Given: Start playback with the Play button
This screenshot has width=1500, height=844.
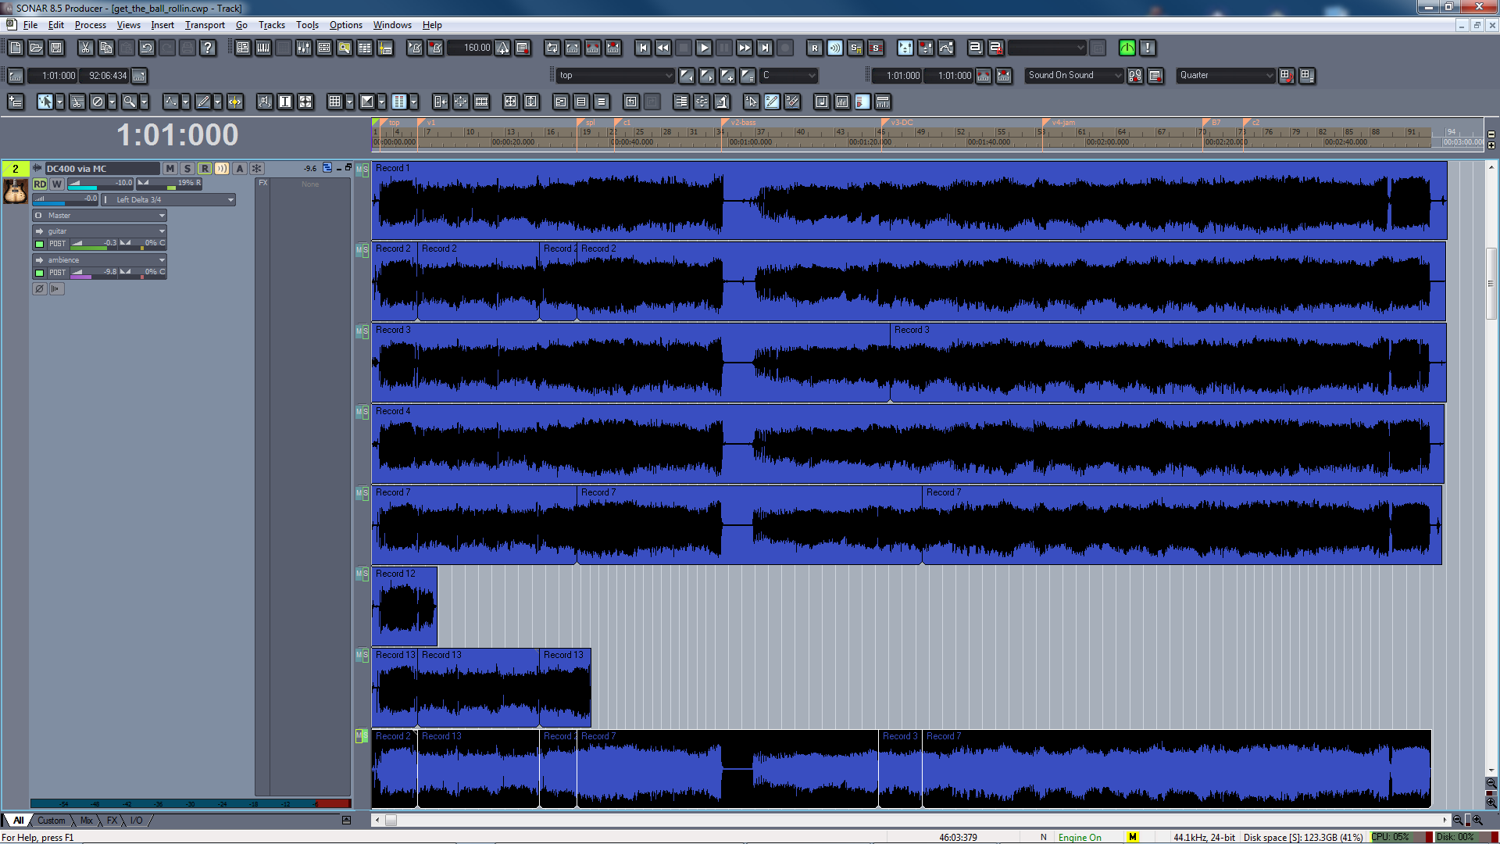Looking at the screenshot, I should pyautogui.click(x=704, y=48).
